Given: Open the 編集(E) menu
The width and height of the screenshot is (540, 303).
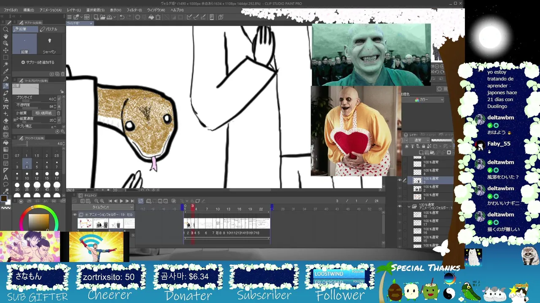Looking at the screenshot, I should point(28,10).
